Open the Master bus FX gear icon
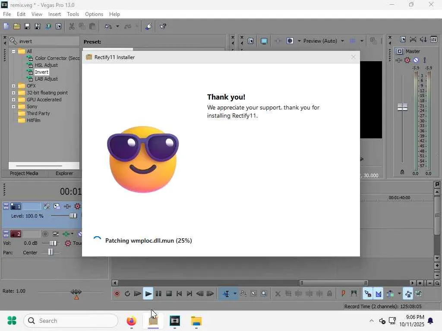The width and height of the screenshot is (442, 331). click(x=407, y=60)
